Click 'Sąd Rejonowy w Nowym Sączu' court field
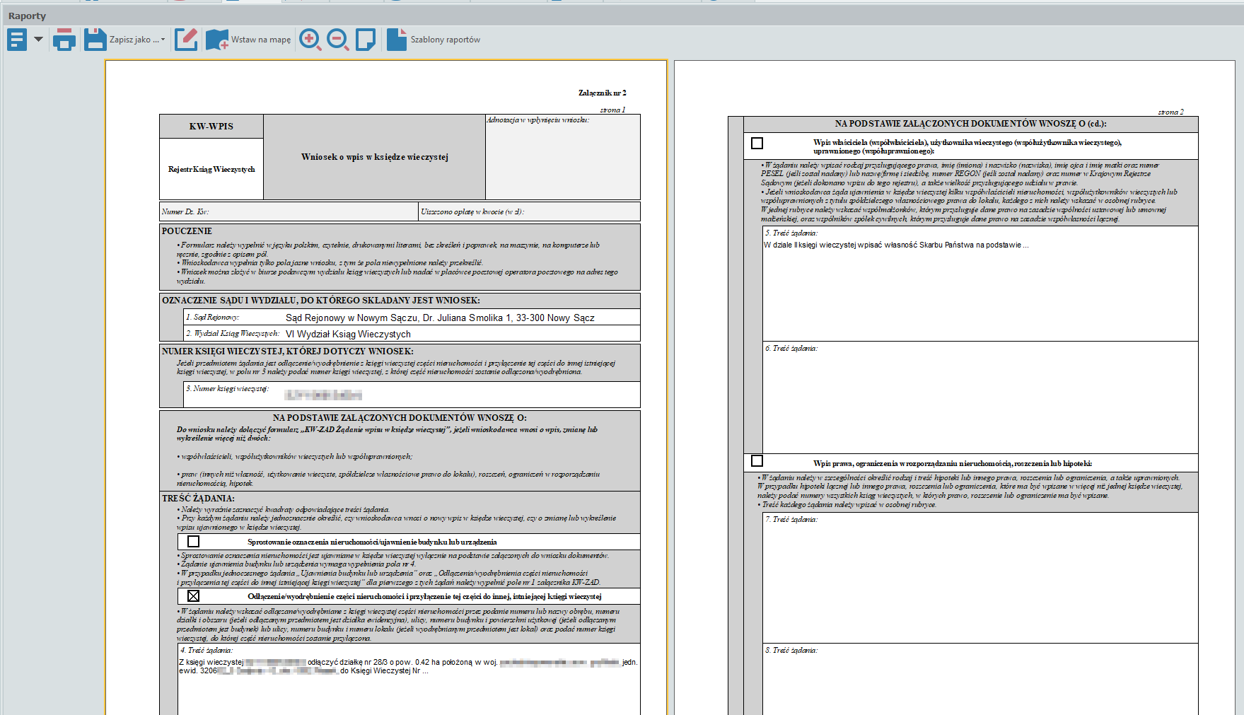The width and height of the screenshot is (1244, 715). (440, 318)
